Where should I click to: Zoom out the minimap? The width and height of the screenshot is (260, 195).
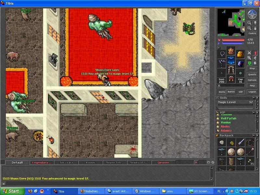[x=249, y=23]
